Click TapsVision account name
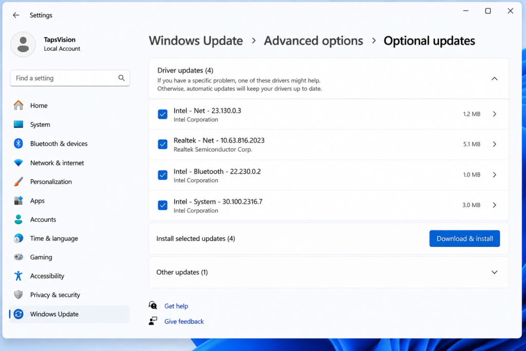The width and height of the screenshot is (526, 351). (60, 40)
